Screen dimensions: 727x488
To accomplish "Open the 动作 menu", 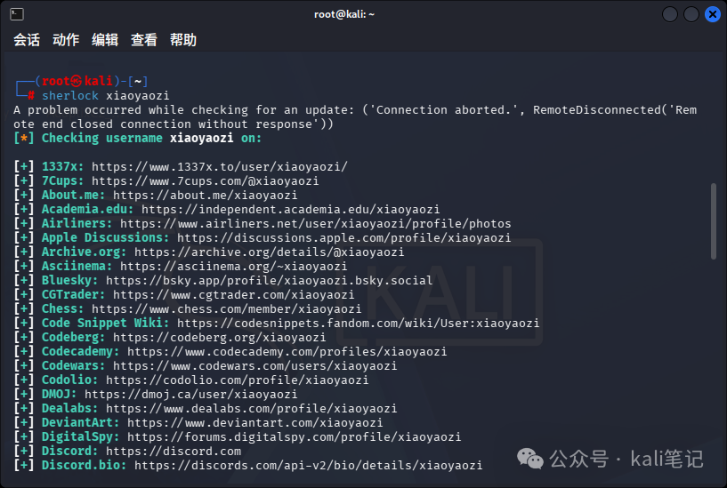I will click(66, 40).
